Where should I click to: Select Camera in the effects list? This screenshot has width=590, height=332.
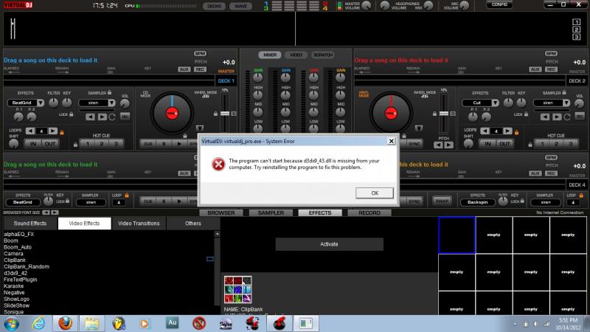(13, 254)
